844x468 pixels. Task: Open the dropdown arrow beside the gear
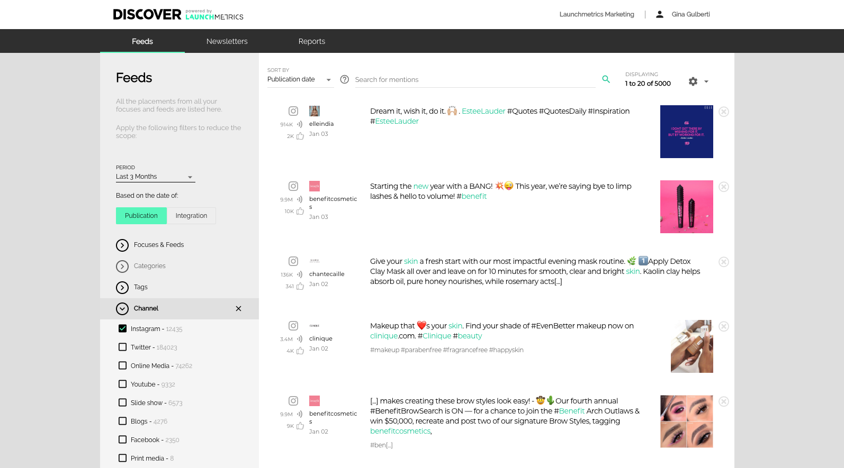(706, 81)
